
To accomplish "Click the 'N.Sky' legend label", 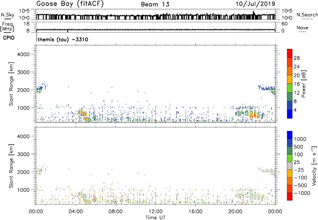I will [8, 15].
